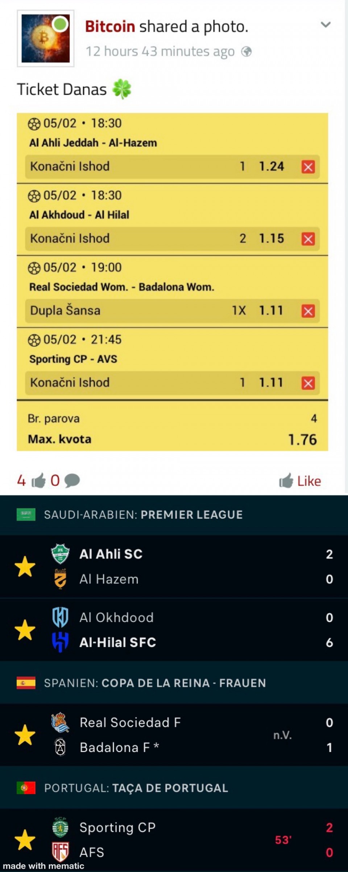Click the Sporting CP team crest

pyautogui.click(x=60, y=827)
